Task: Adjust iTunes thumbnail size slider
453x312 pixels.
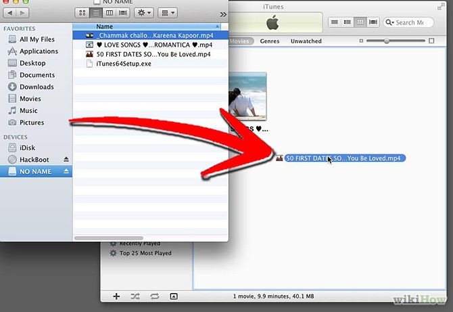Action: pos(387,41)
